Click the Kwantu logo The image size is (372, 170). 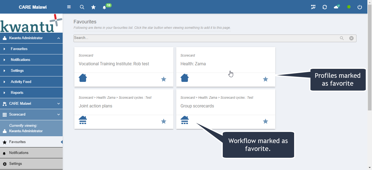click(x=31, y=23)
